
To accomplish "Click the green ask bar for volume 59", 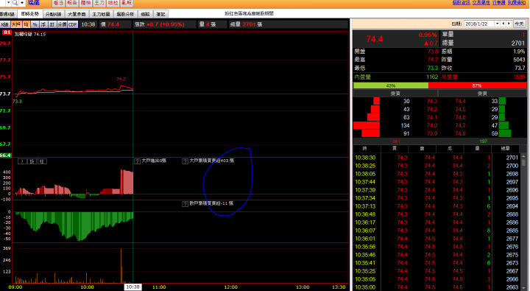I will pos(505,133).
